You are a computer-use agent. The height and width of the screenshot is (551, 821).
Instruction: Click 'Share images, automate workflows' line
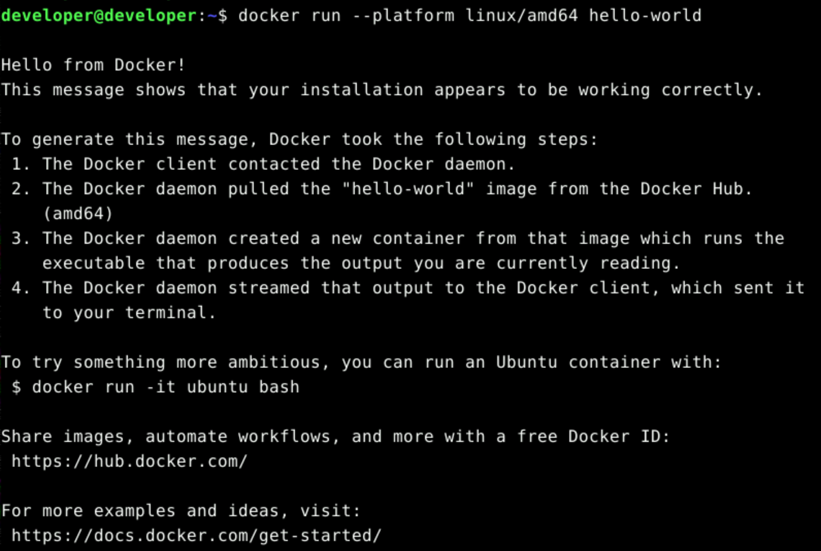tap(336, 437)
